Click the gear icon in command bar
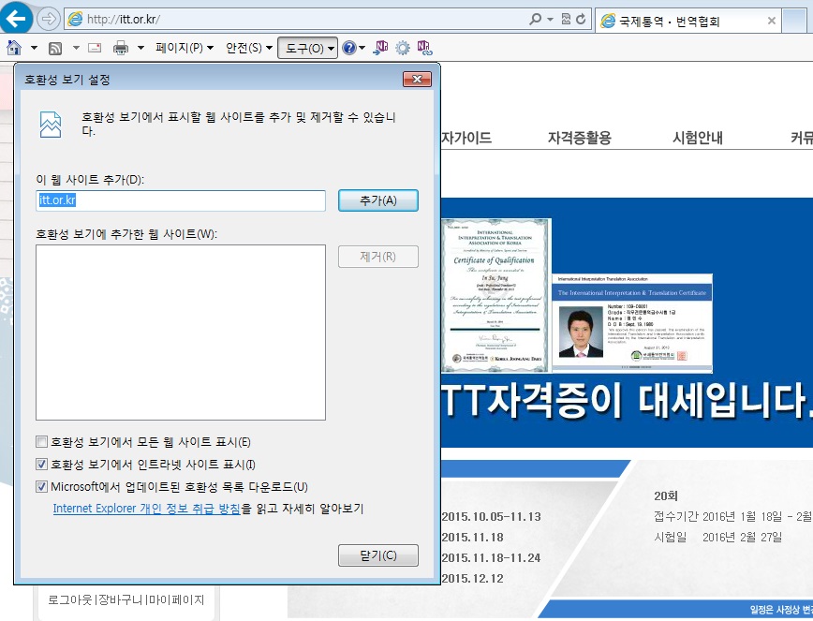Viewport: 813px width, 621px height. point(403,48)
